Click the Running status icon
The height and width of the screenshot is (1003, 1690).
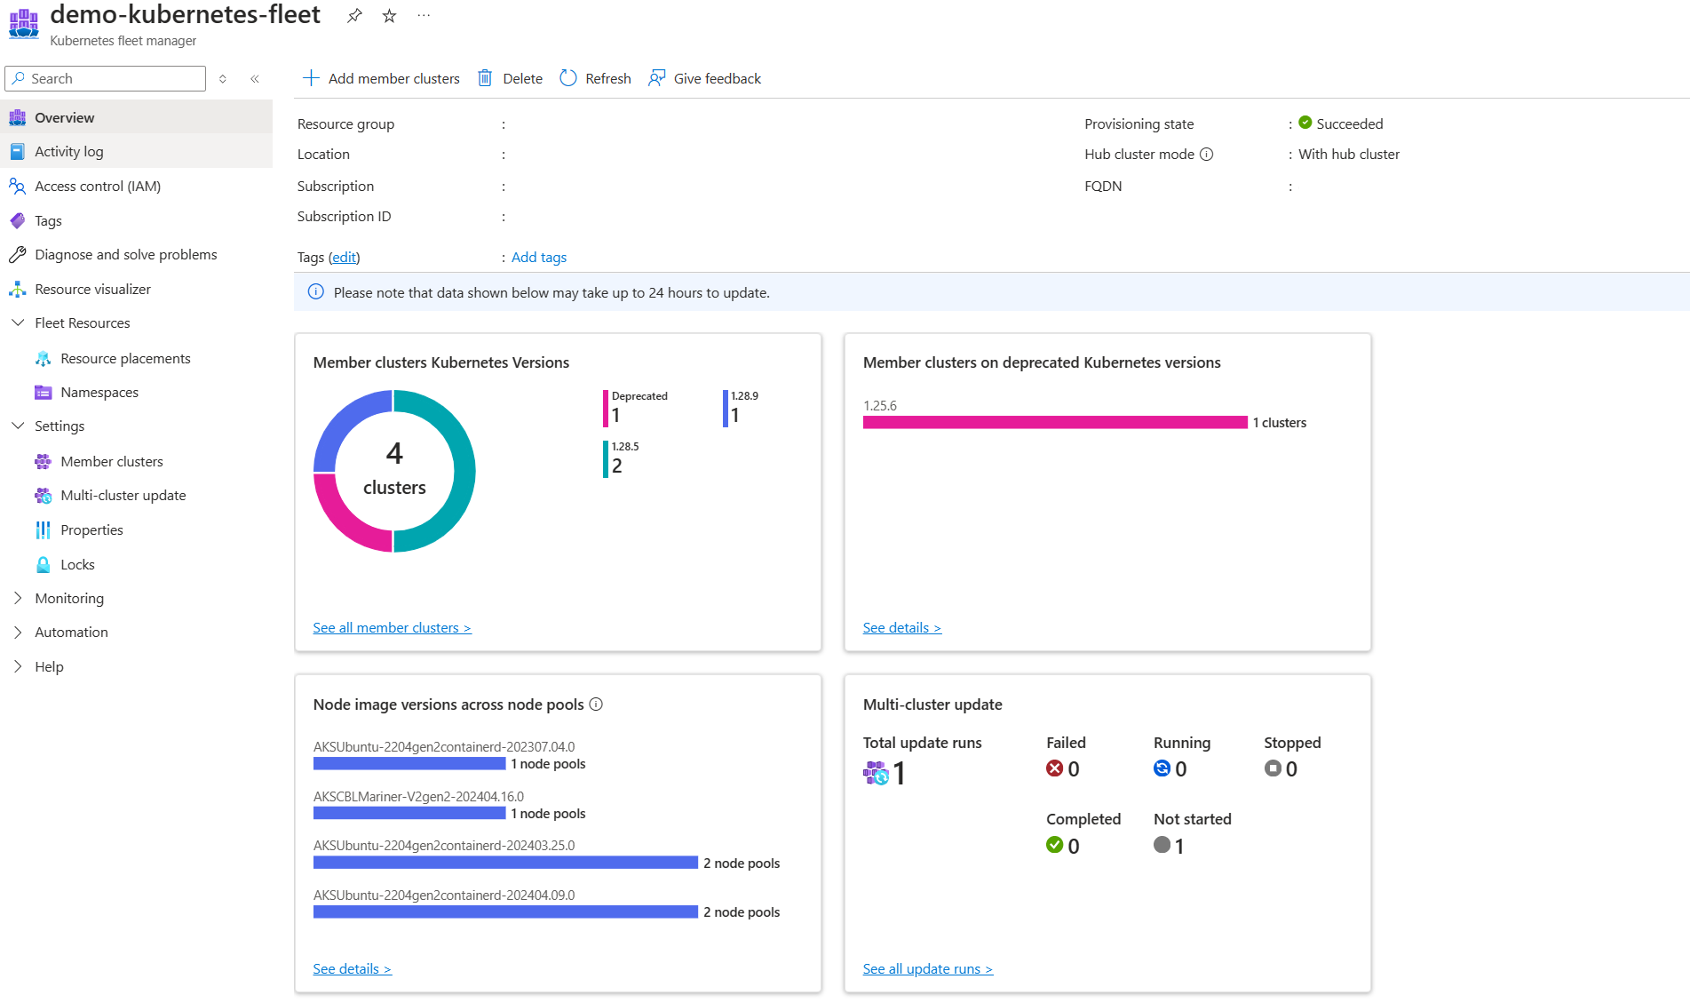[x=1162, y=768]
